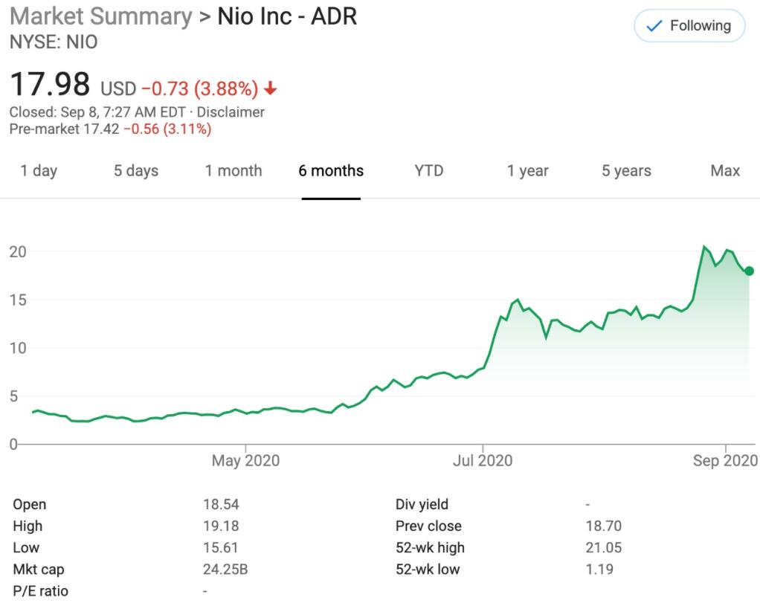Screen dimensions: 760x603
Task: Click the red downward arrow price indicator
Action: click(270, 87)
